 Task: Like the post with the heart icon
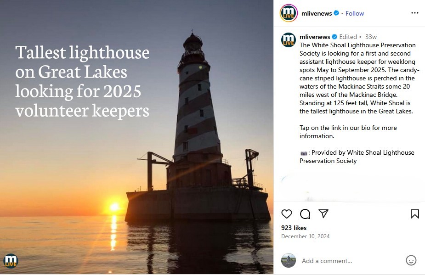click(287, 214)
